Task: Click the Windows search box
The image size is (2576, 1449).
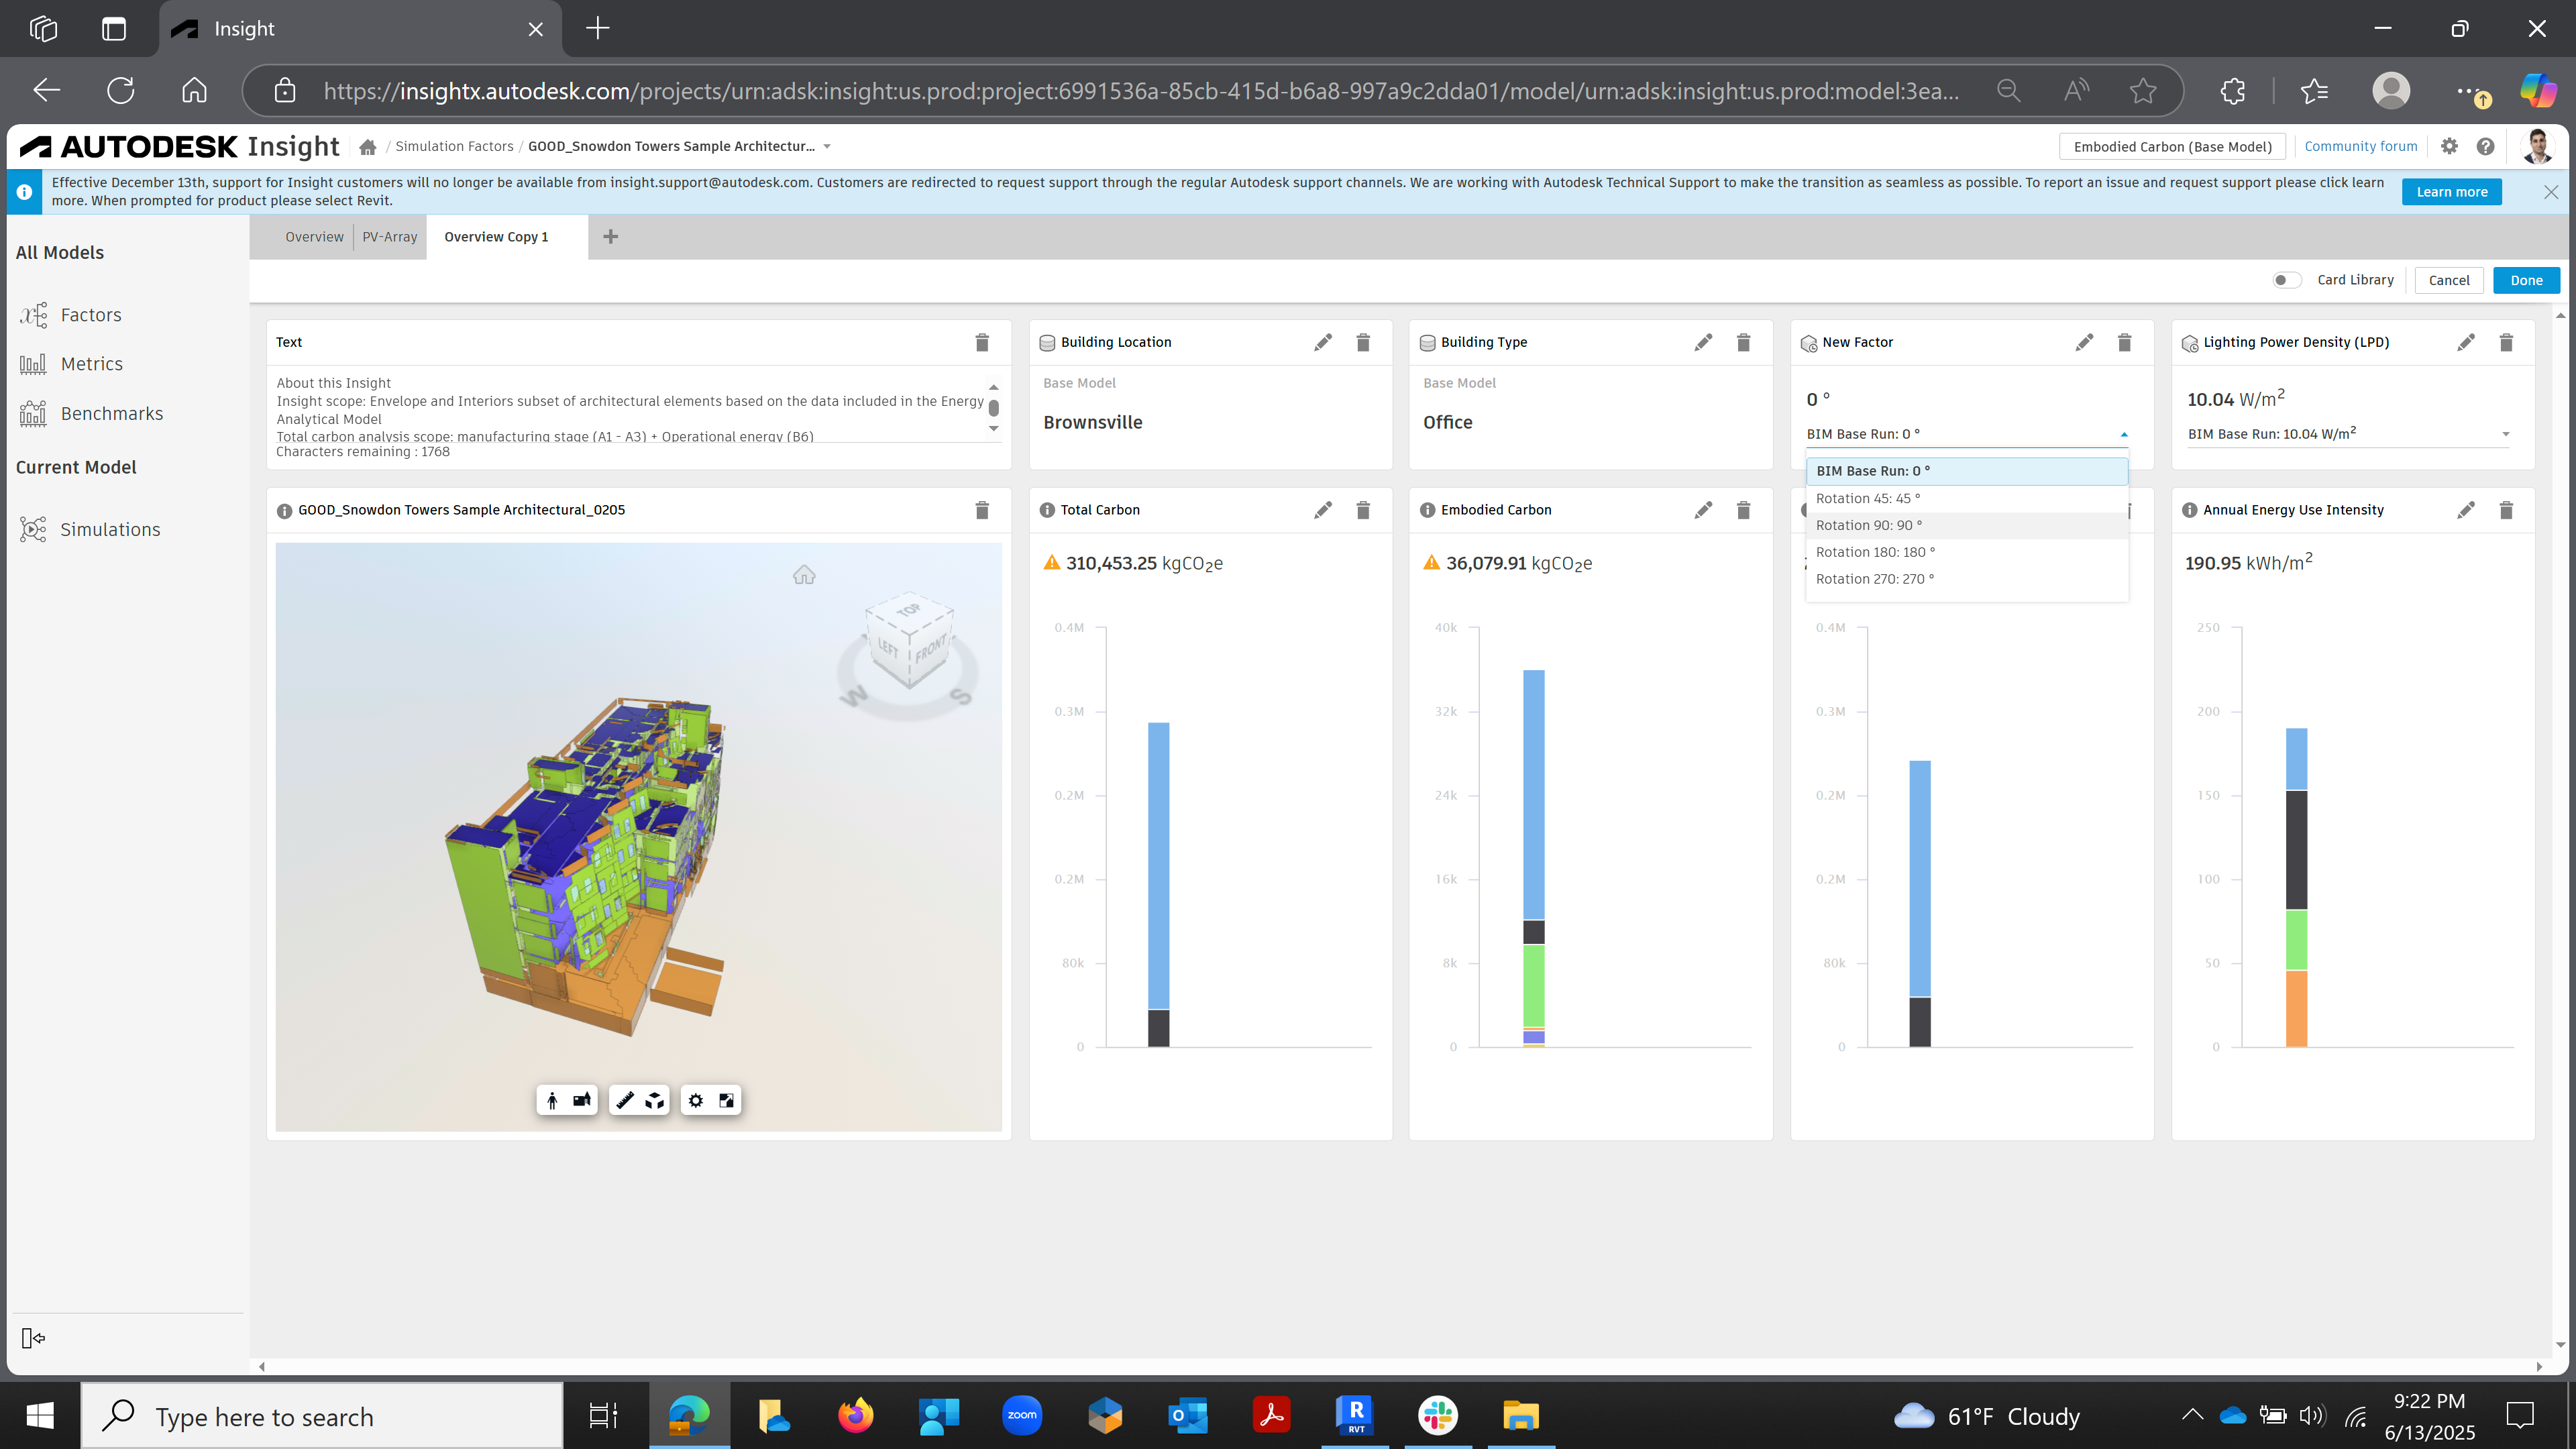Action: pos(322,1416)
